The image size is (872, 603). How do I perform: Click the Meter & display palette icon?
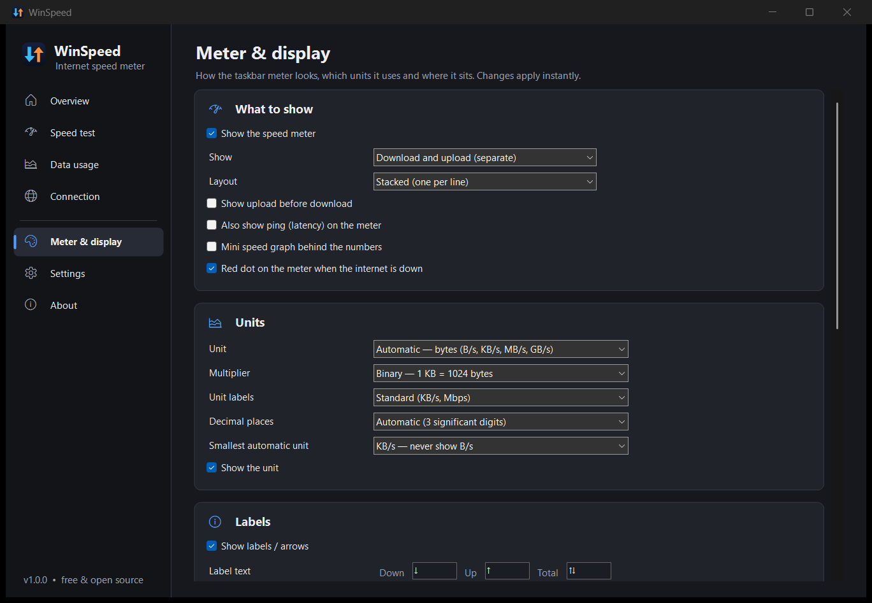[x=31, y=241]
